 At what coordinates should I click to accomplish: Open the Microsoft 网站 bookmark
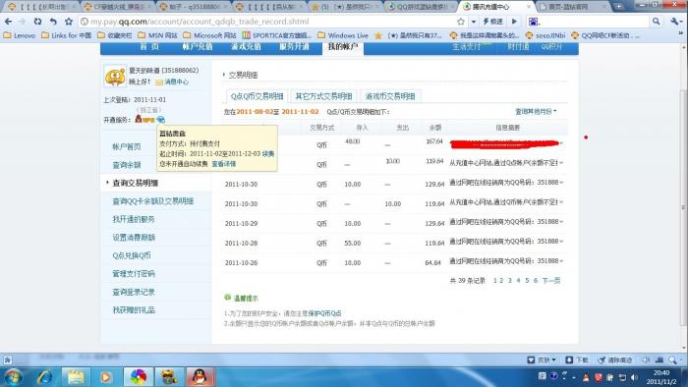point(209,35)
